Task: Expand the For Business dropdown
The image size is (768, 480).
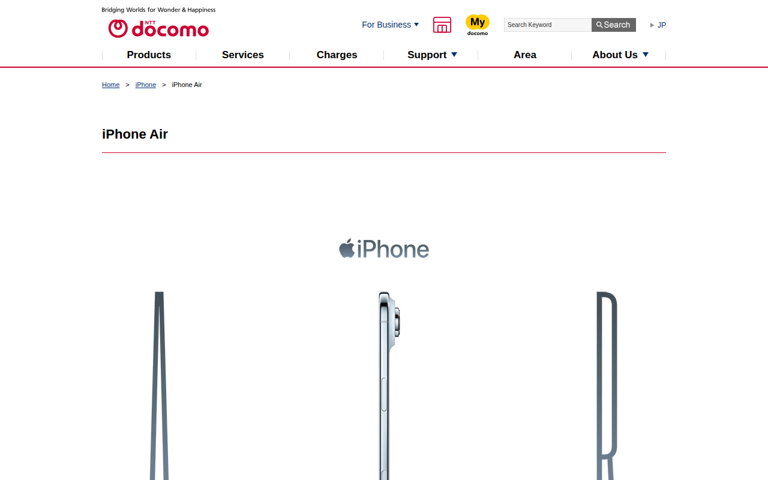Action: (391, 25)
